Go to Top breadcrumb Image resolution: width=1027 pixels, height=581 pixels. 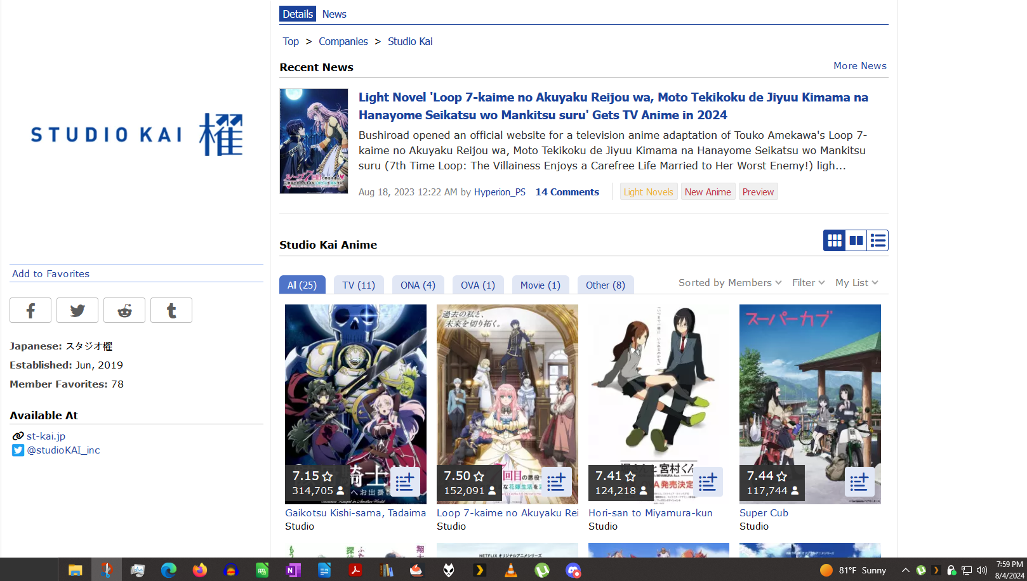coord(291,41)
